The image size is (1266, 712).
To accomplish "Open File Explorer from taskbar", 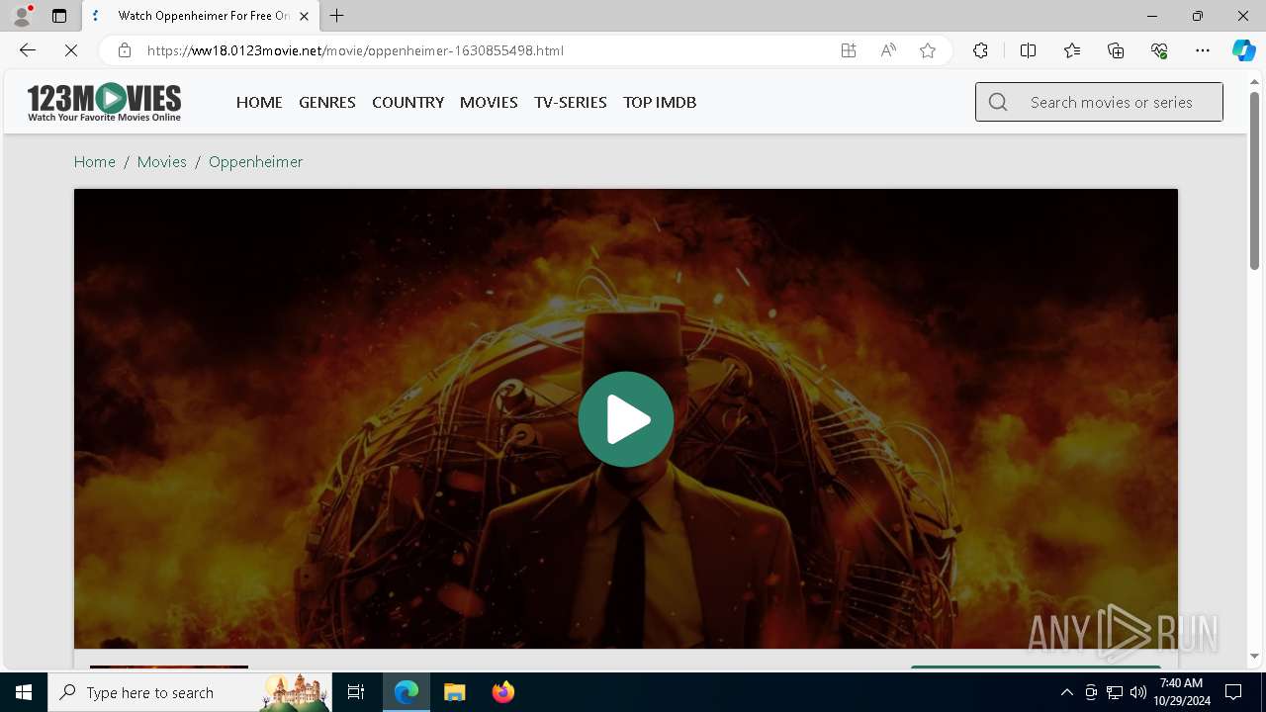I will [x=454, y=692].
